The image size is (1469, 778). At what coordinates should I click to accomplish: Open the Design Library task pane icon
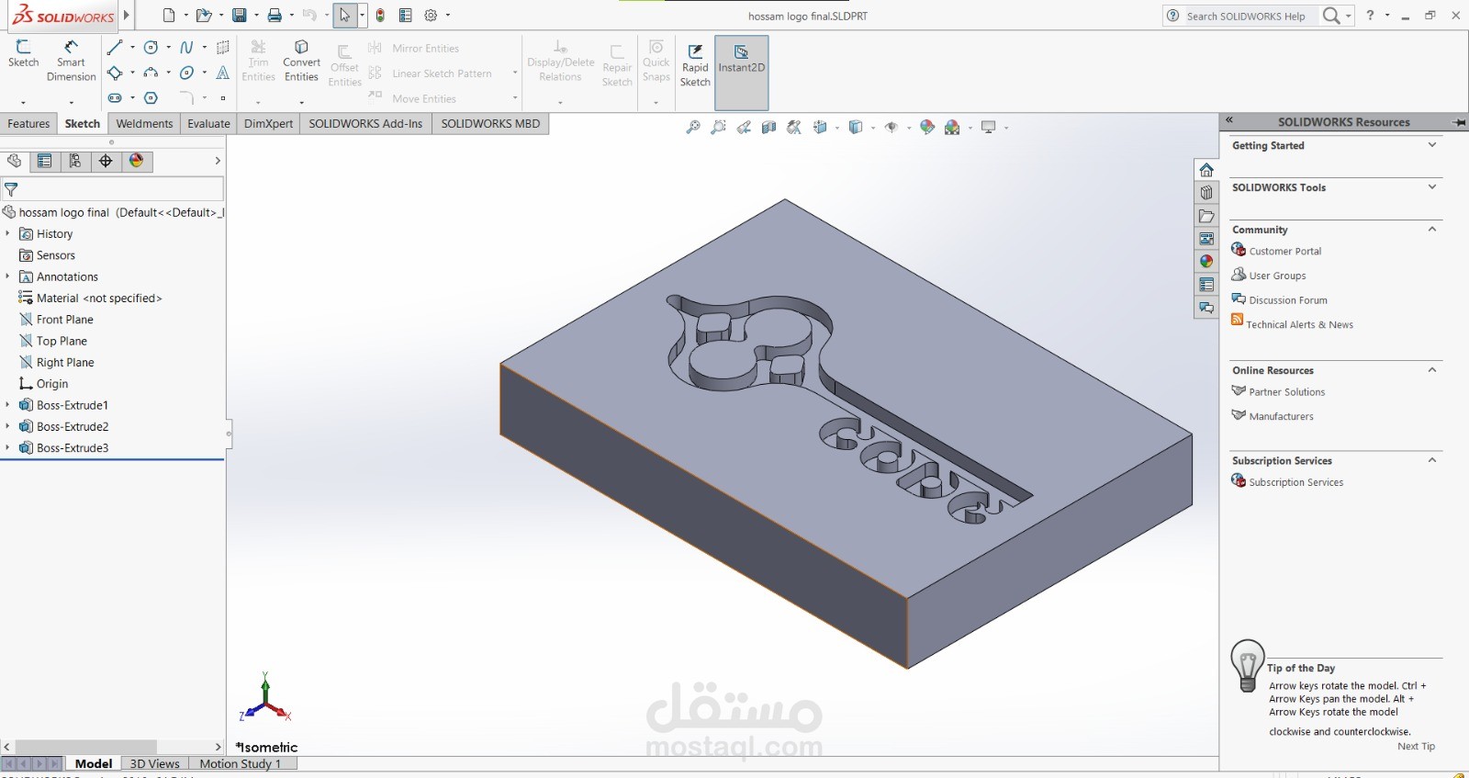(1206, 193)
